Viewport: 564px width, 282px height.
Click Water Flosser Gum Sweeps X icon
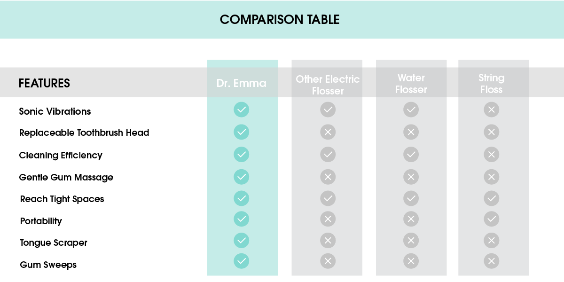[411, 261]
